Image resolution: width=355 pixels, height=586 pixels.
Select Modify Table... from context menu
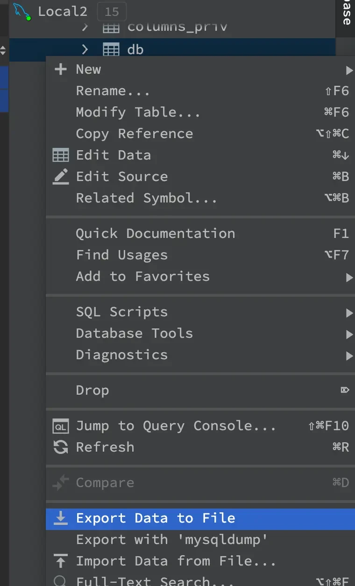click(138, 112)
